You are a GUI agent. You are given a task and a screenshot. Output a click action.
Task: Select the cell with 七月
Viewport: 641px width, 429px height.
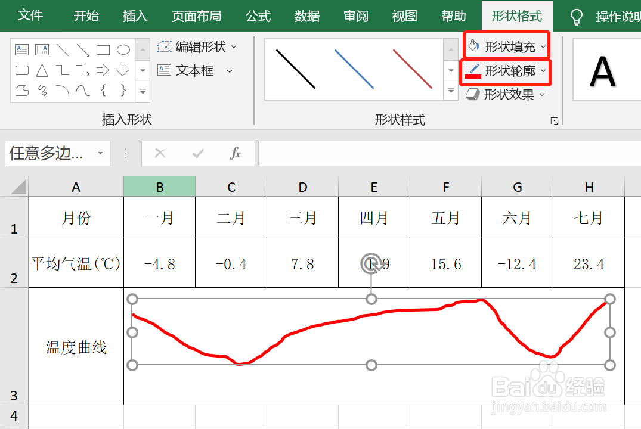[589, 217]
